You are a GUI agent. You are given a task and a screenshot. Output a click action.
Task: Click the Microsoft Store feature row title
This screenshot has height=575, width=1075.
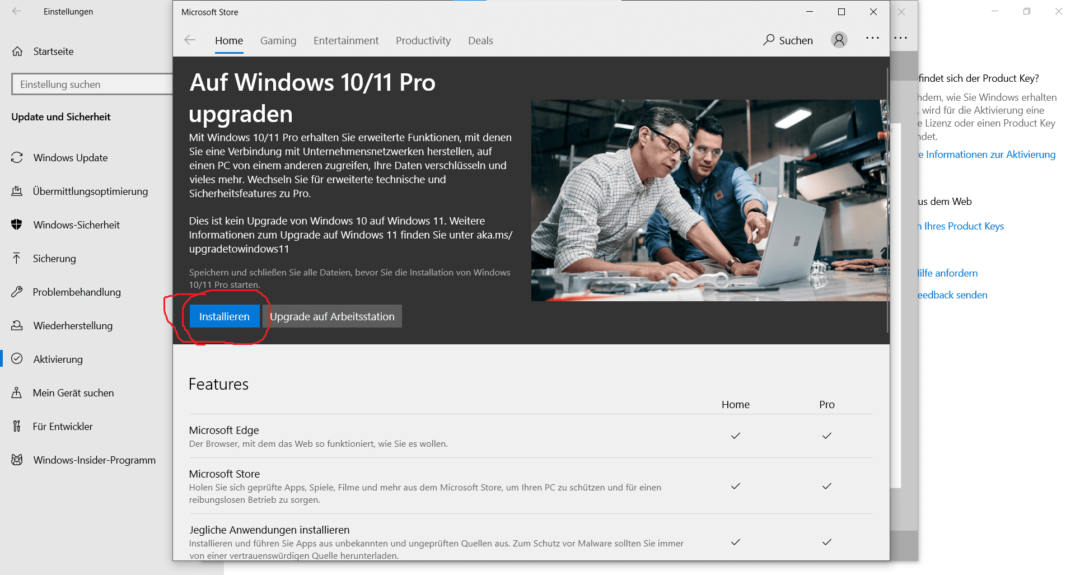point(225,474)
